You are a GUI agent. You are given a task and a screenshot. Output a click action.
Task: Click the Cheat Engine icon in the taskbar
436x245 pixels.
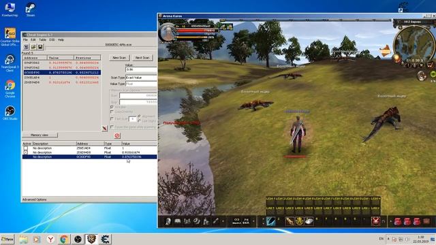click(x=105, y=239)
